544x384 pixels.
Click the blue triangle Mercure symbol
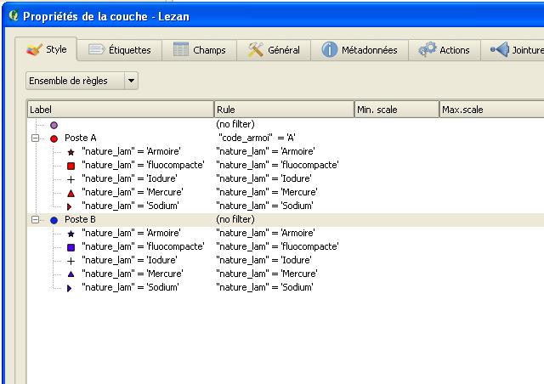point(71,274)
